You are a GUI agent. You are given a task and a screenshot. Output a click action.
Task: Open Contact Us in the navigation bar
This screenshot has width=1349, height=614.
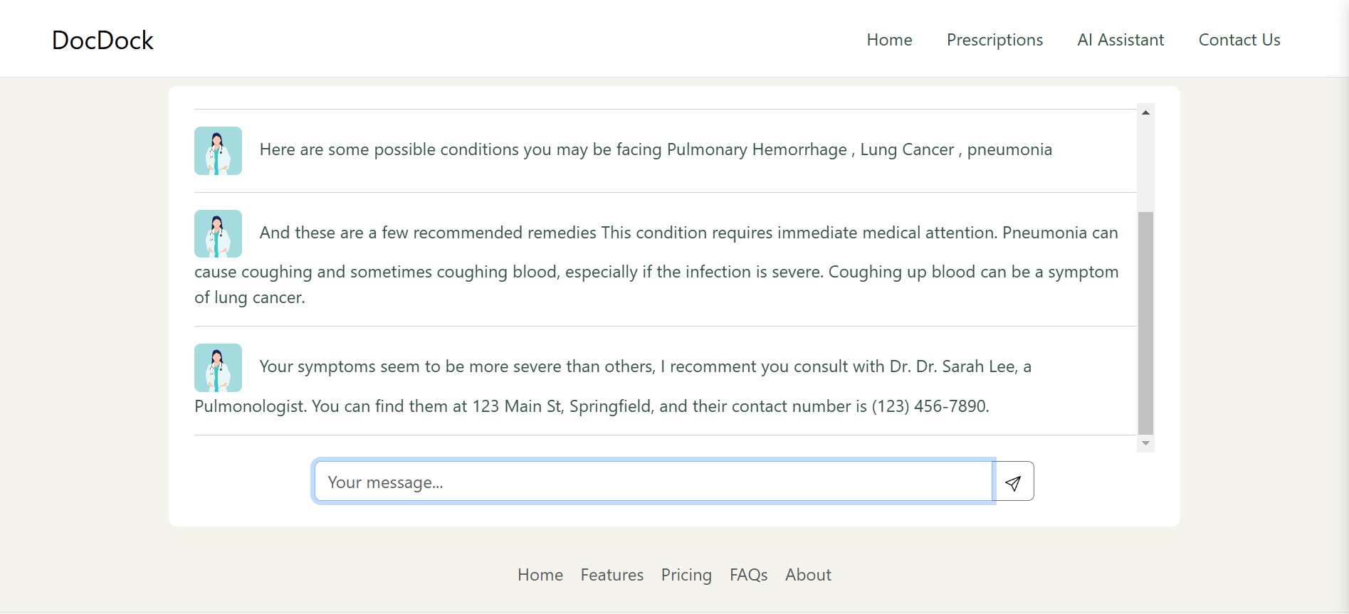click(x=1239, y=40)
